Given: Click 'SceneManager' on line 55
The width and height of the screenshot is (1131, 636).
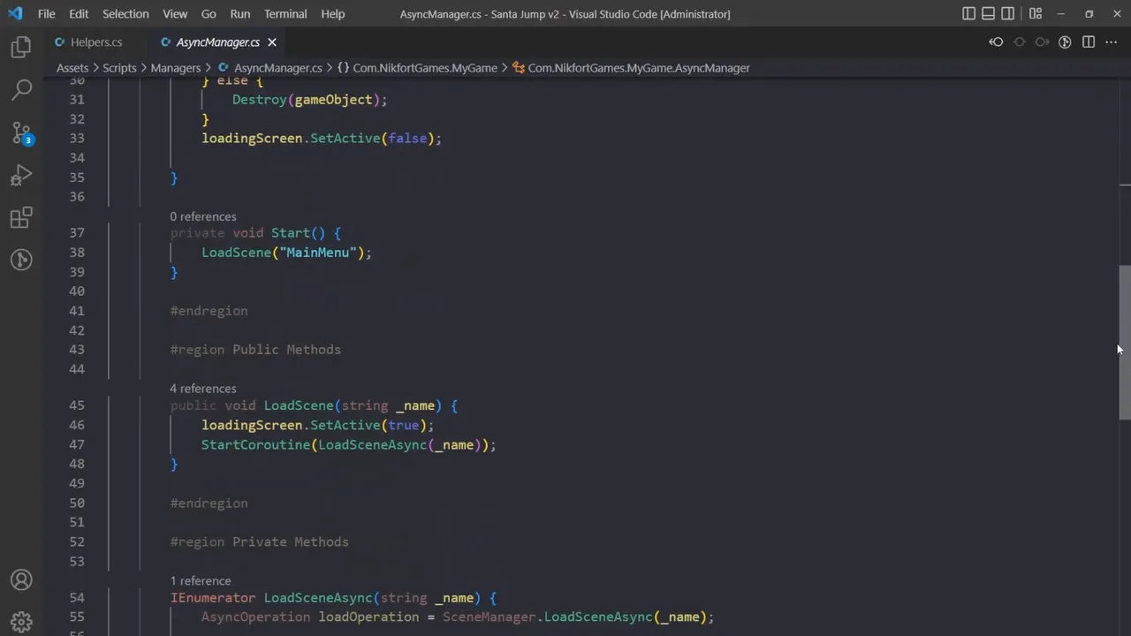Looking at the screenshot, I should [489, 617].
